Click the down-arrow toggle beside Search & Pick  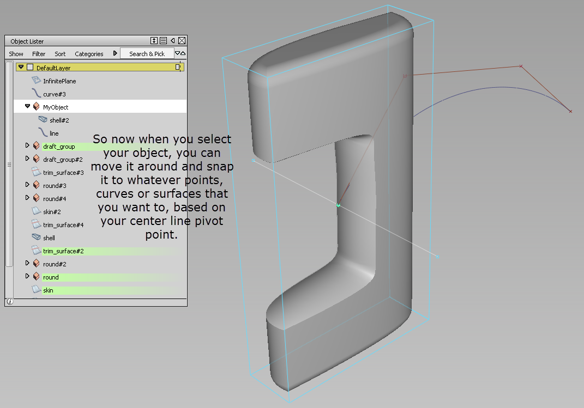point(177,53)
